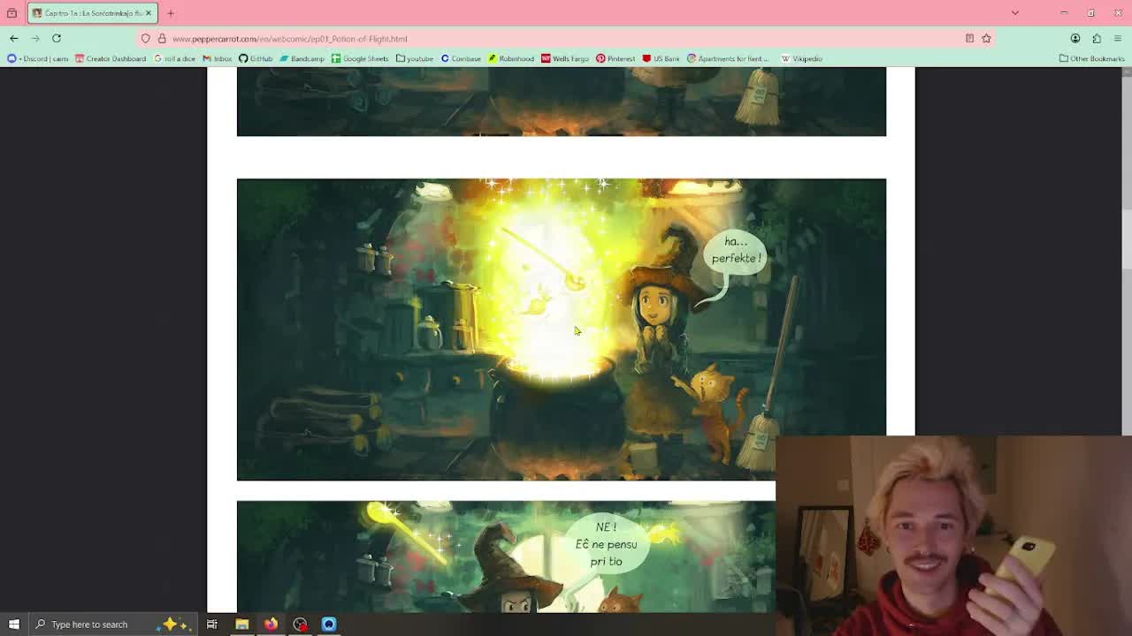Viewport: 1132px width, 636px height.
Task: Open the Wikipedia bookmark
Action: (x=801, y=59)
